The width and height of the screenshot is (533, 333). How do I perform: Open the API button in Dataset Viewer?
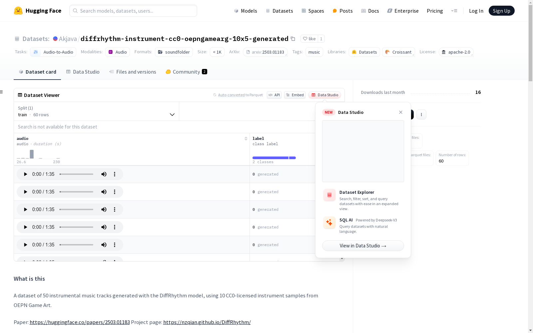pos(274,95)
